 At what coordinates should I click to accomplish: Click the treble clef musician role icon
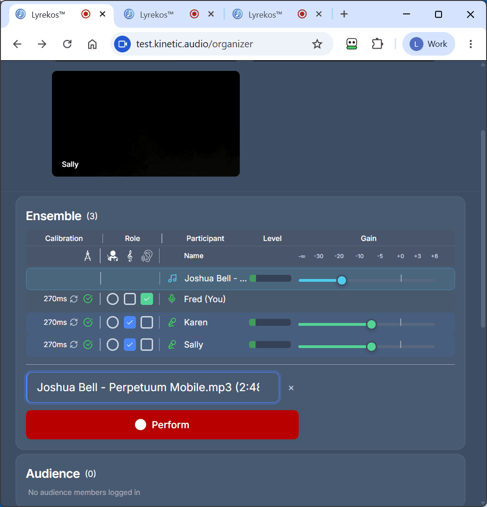click(130, 256)
